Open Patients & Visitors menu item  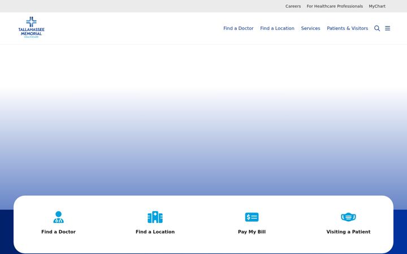pos(347,28)
